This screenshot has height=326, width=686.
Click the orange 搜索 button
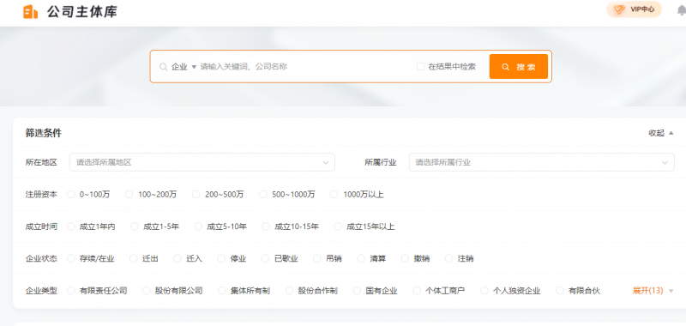point(519,67)
